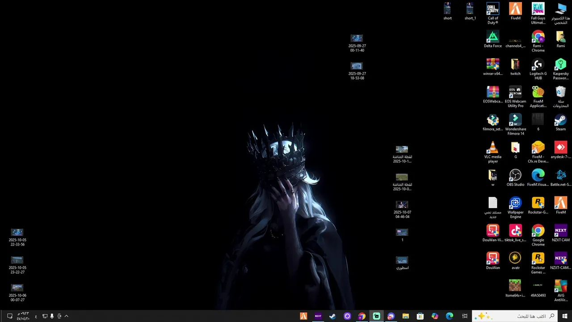
Task: Open the Logitech G HUB shortcut
Action: coord(538,69)
